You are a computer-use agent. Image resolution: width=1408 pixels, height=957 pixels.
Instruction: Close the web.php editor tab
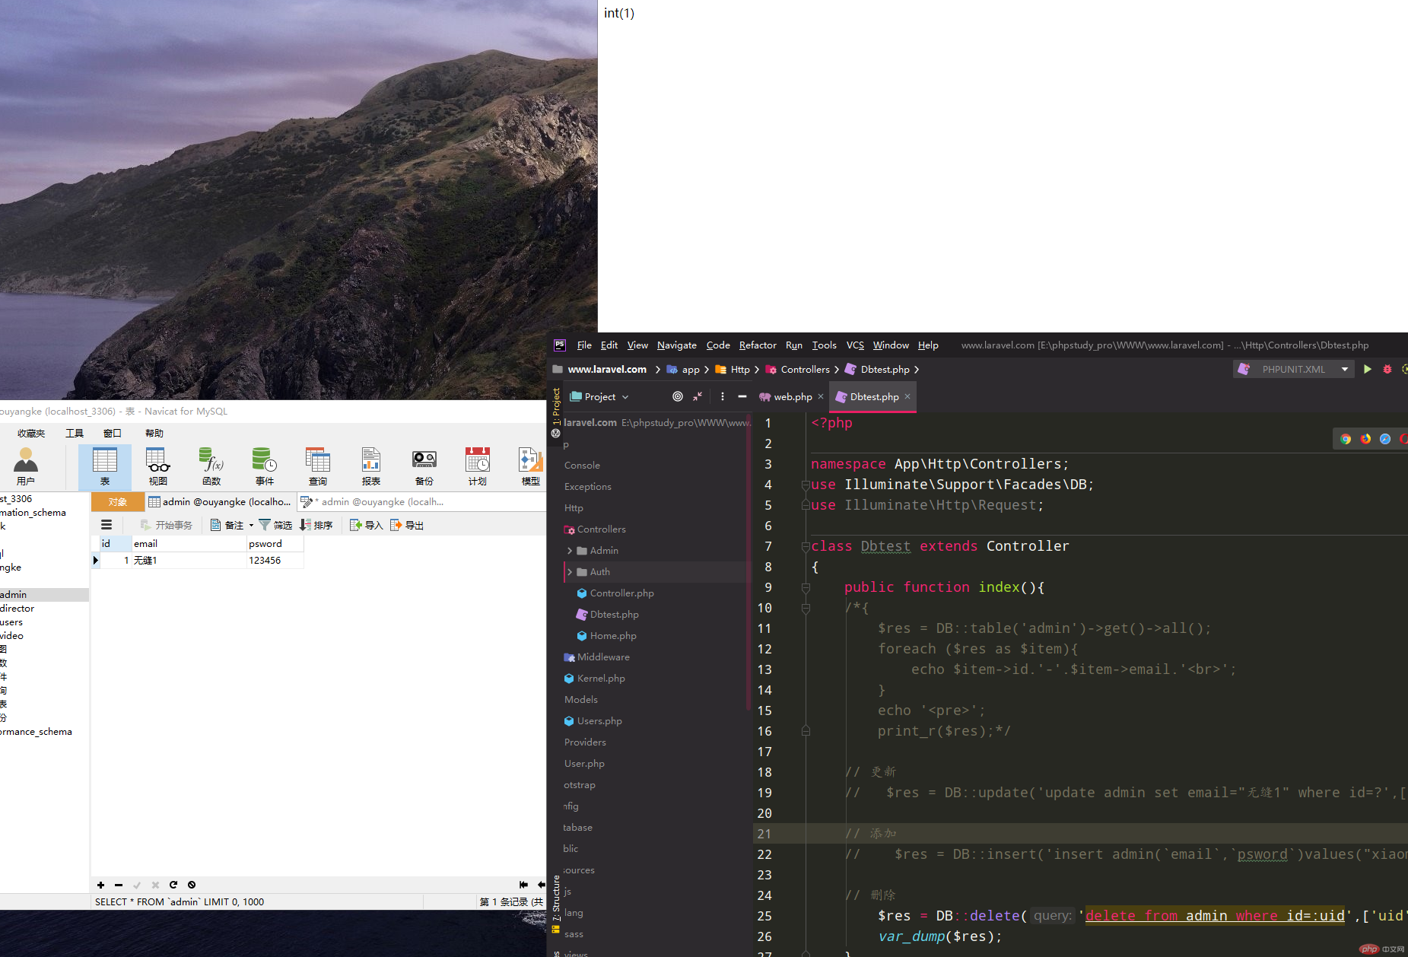(x=821, y=396)
